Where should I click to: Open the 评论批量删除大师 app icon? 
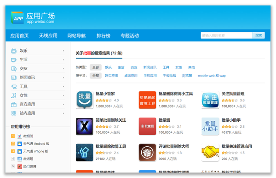(147, 153)
